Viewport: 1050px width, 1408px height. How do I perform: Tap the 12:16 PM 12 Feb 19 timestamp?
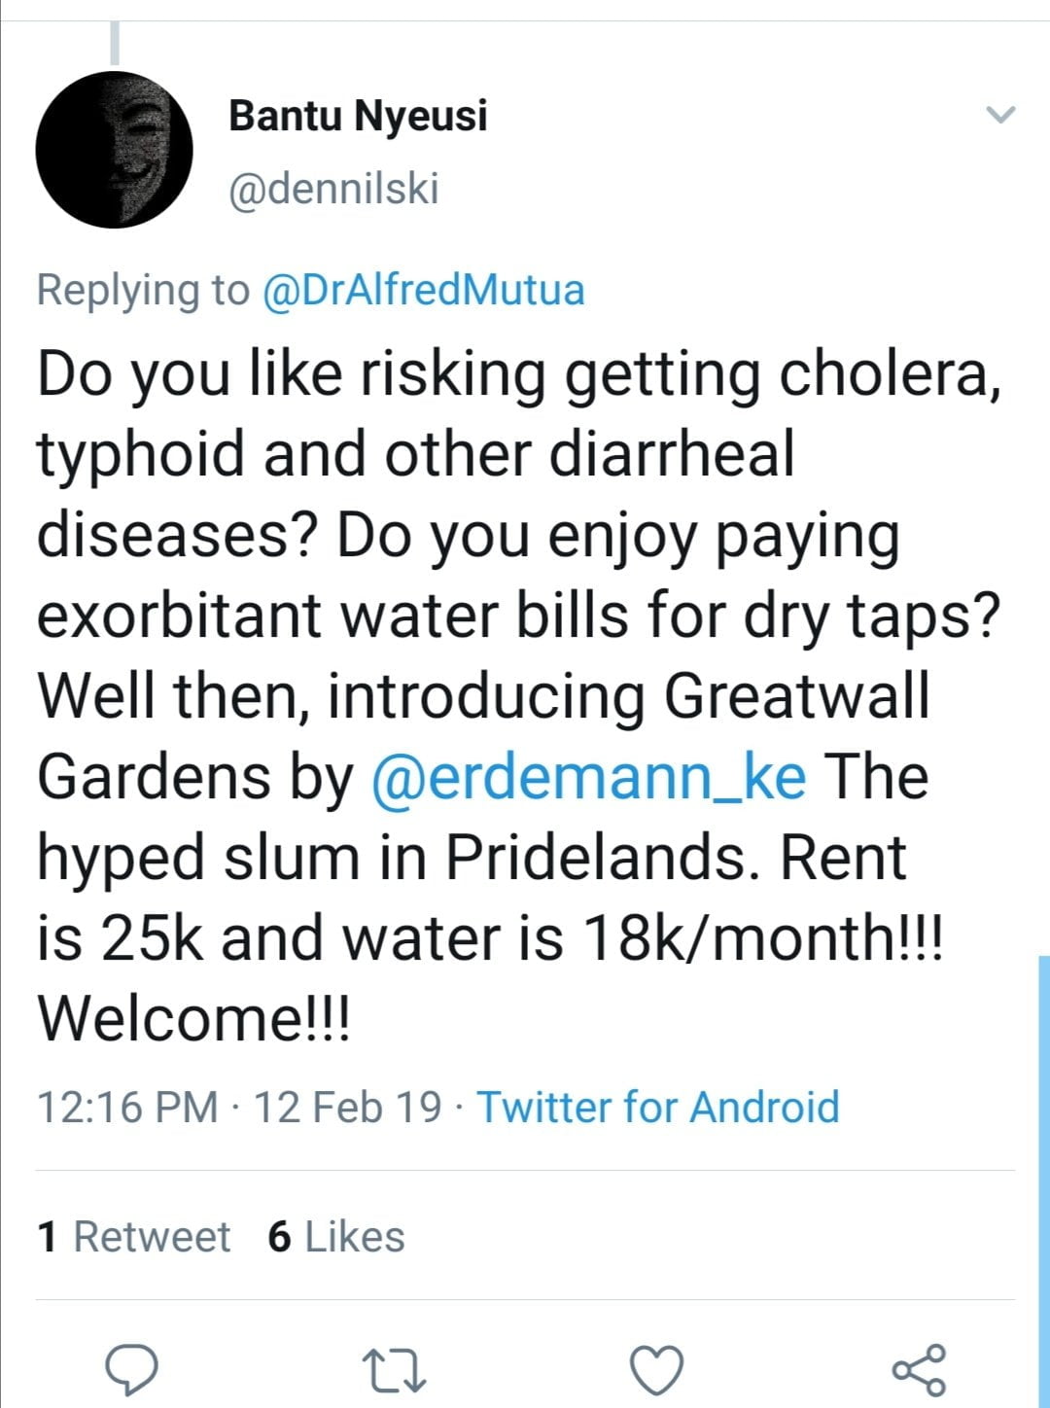[x=239, y=1107]
